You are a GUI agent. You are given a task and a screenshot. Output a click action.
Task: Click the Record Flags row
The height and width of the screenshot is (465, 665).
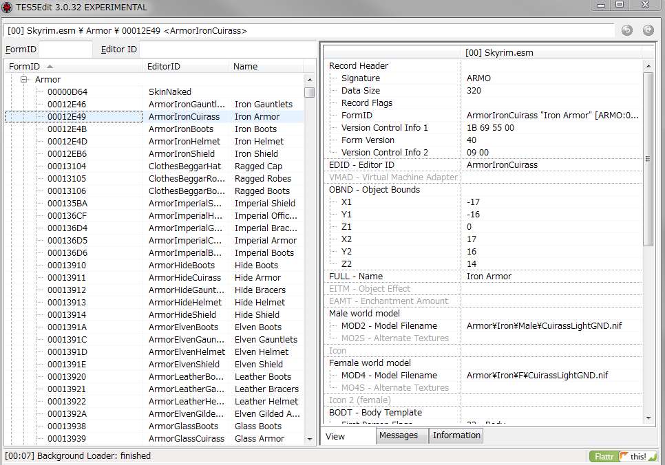(x=483, y=102)
